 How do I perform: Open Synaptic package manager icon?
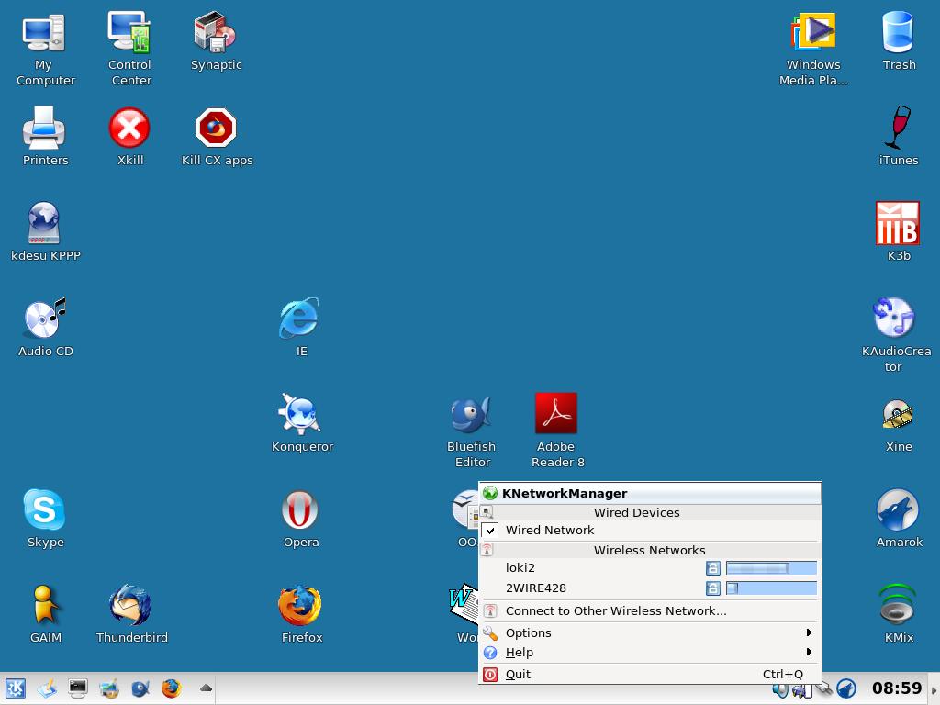point(216,42)
